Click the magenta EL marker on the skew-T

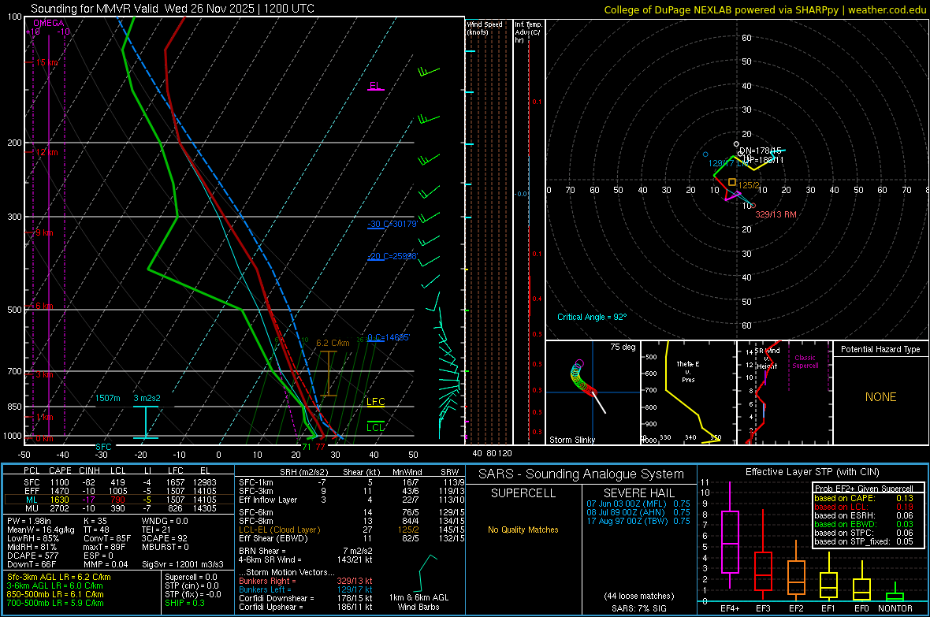(375, 86)
